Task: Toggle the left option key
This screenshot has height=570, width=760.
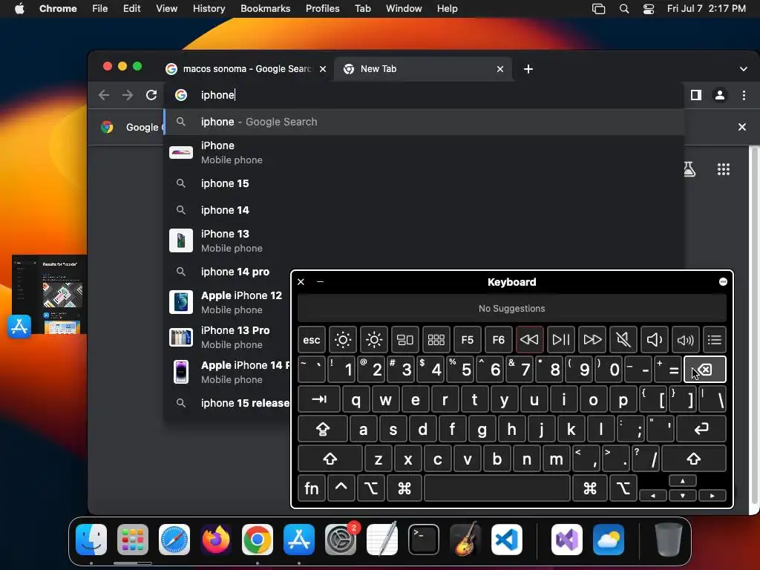Action: click(x=371, y=488)
